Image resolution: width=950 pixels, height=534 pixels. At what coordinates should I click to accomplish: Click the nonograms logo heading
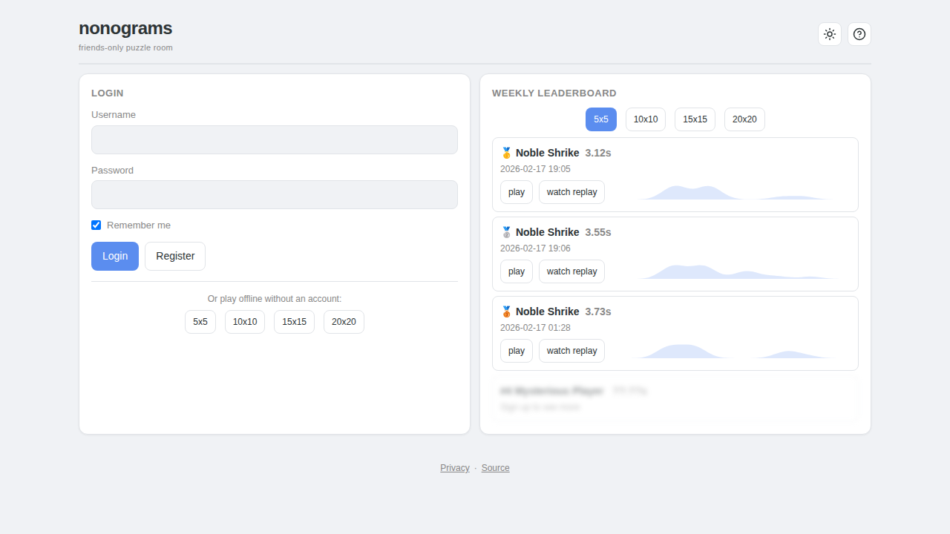(x=125, y=28)
